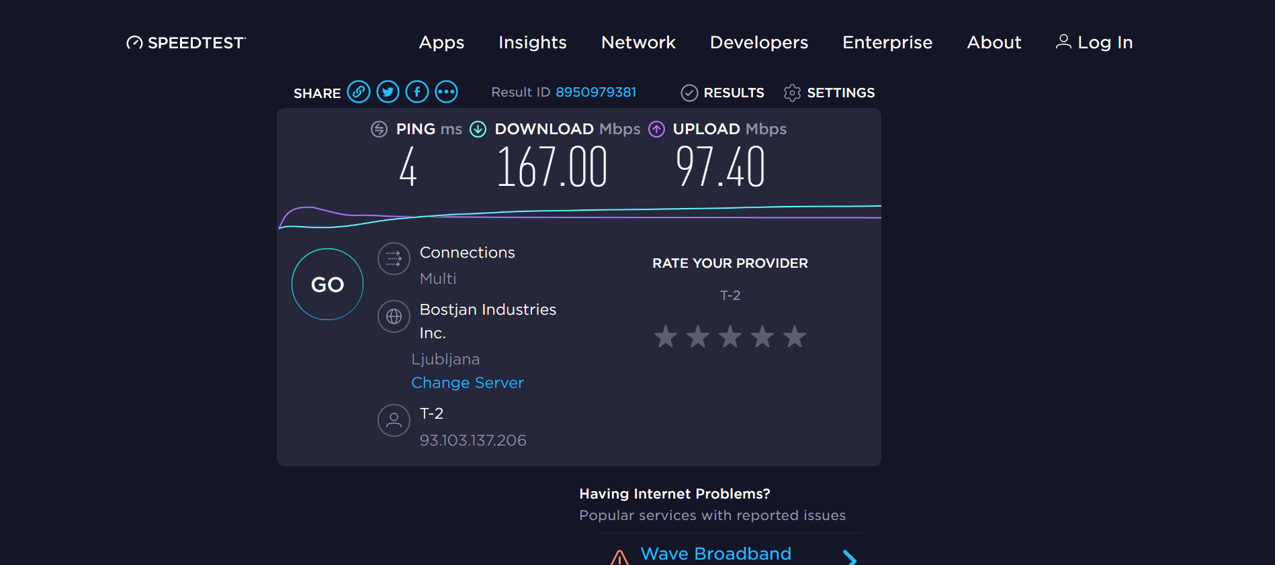Share result on Facebook
1275x565 pixels.
(x=417, y=91)
